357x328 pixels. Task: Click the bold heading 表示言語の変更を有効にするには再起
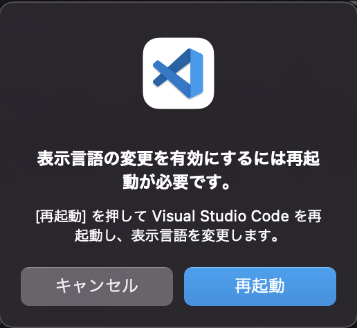click(x=178, y=159)
